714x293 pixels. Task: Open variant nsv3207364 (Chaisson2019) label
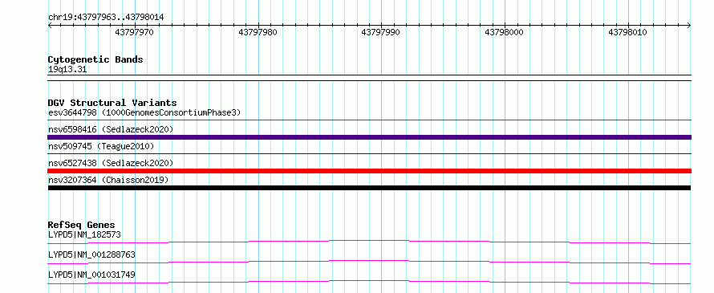tap(108, 180)
